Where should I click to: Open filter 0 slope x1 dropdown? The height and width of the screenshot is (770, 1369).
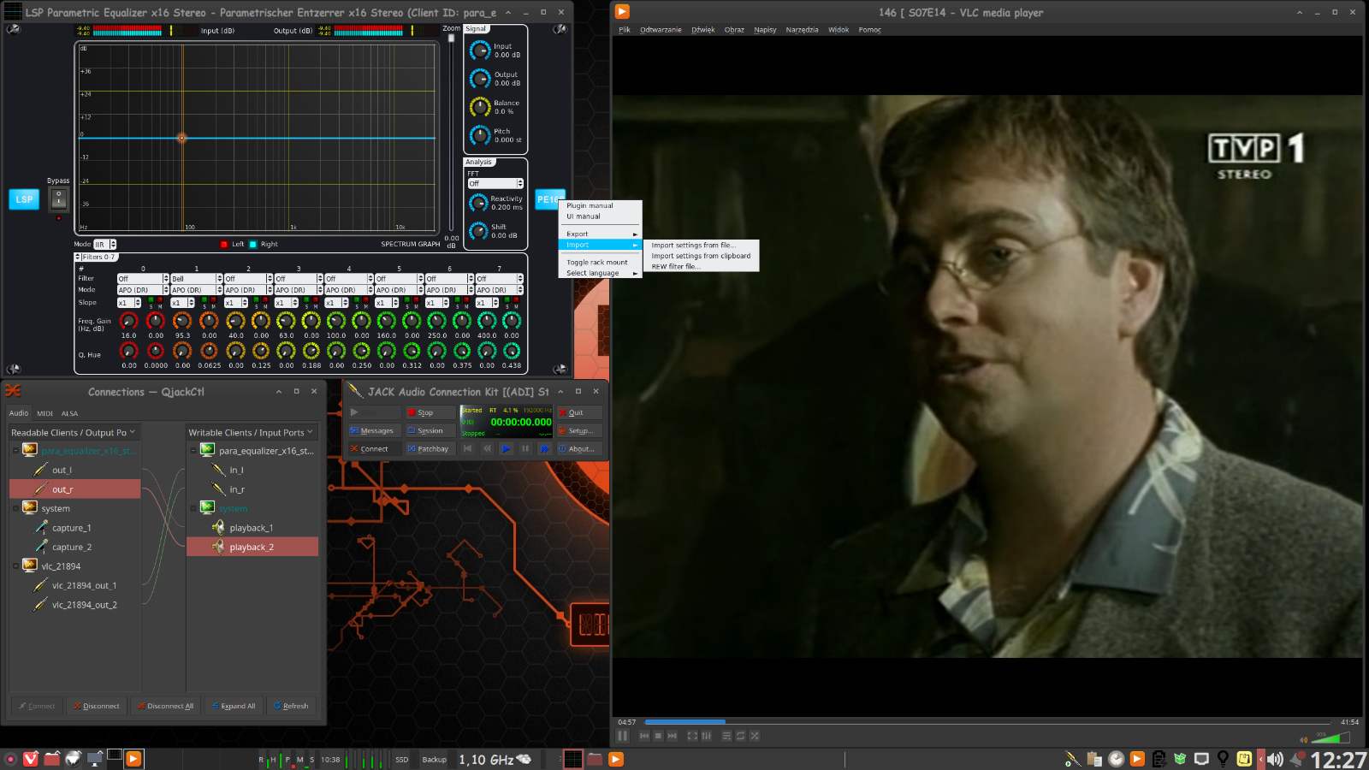pyautogui.click(x=129, y=303)
